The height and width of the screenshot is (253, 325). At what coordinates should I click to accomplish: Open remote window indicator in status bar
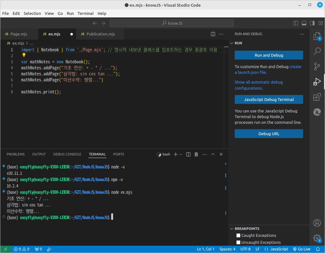coord(6,249)
